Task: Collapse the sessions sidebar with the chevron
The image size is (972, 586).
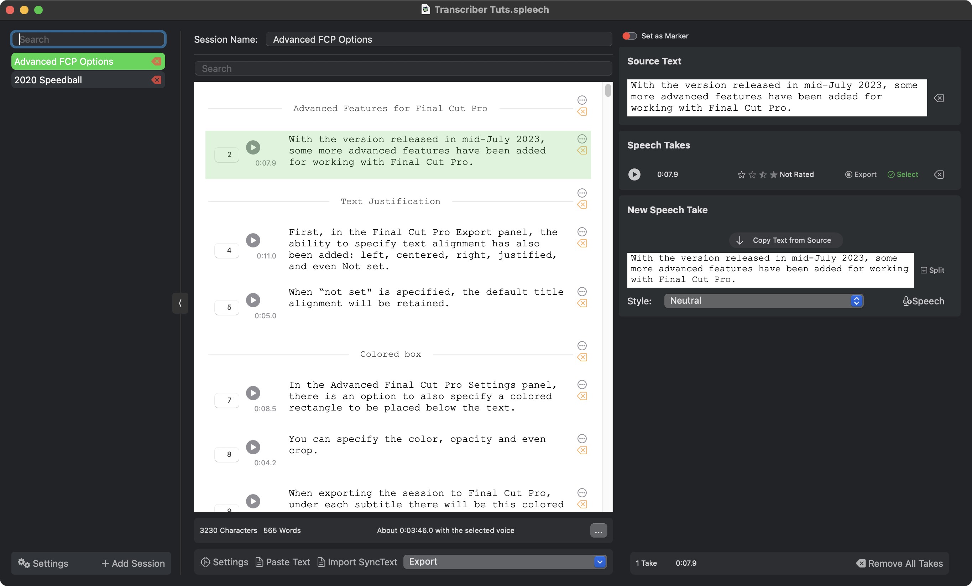Action: click(x=180, y=303)
